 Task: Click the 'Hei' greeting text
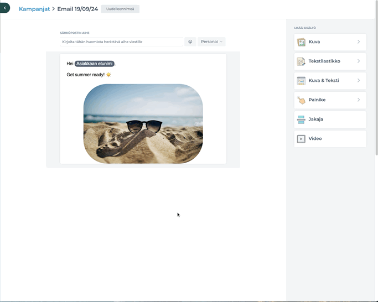(x=70, y=64)
